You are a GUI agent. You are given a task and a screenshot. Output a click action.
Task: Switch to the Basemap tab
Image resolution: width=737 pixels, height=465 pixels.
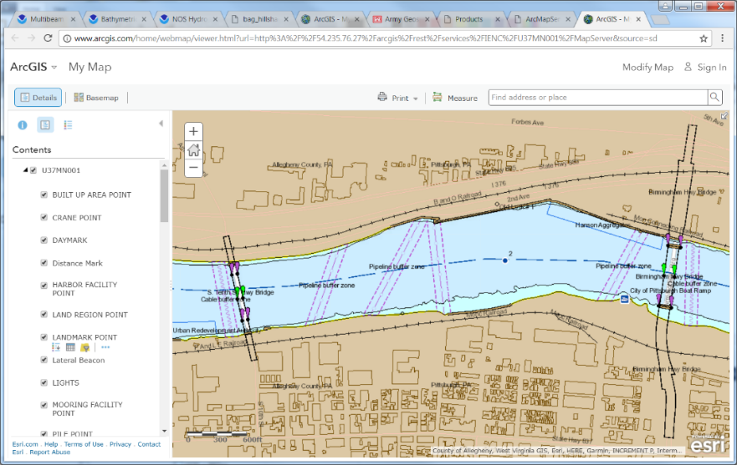[x=95, y=98]
